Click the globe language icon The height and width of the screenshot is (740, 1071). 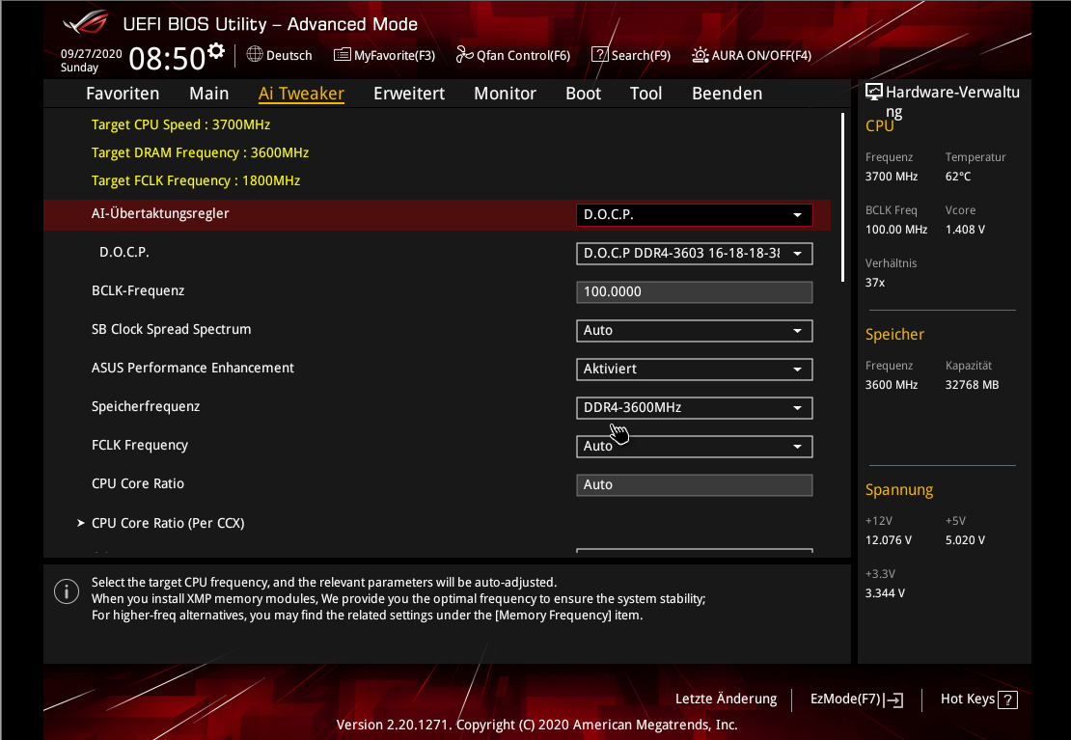[255, 54]
